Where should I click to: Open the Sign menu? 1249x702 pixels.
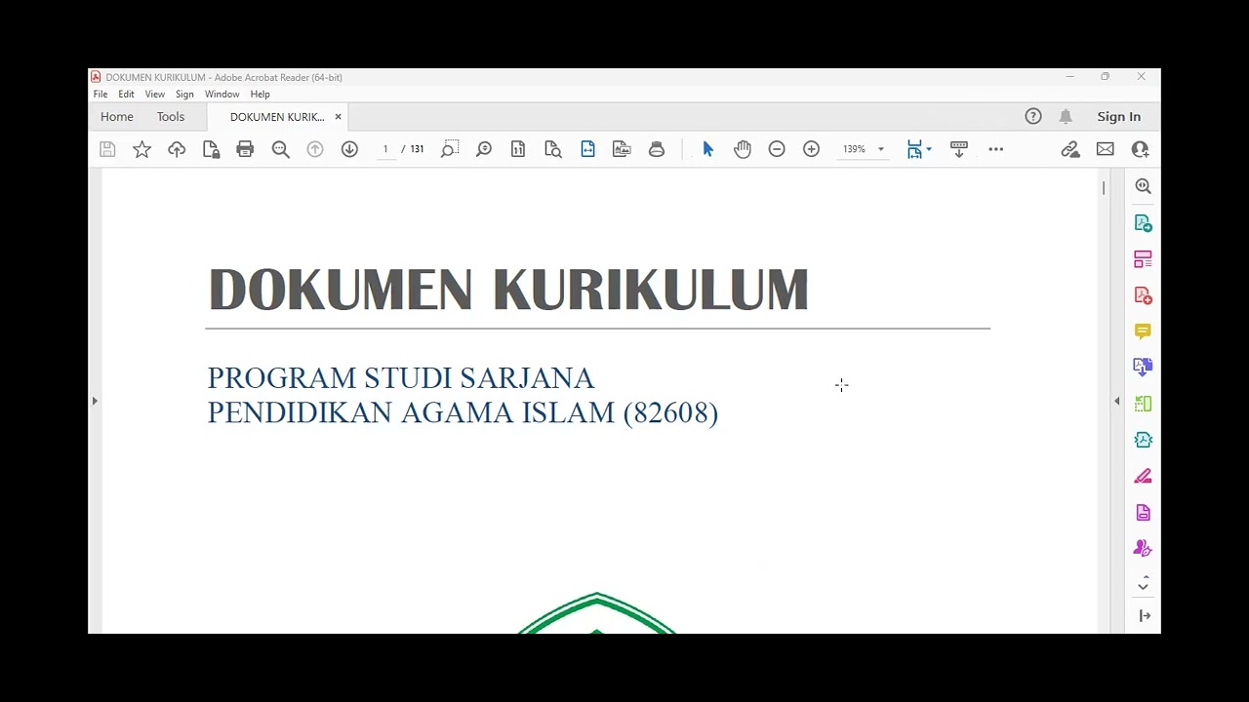[x=184, y=95]
